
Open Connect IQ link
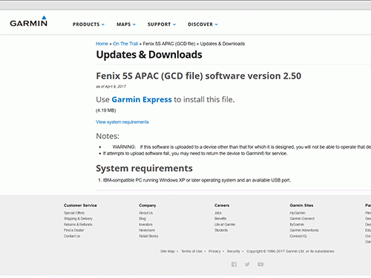click(298, 236)
